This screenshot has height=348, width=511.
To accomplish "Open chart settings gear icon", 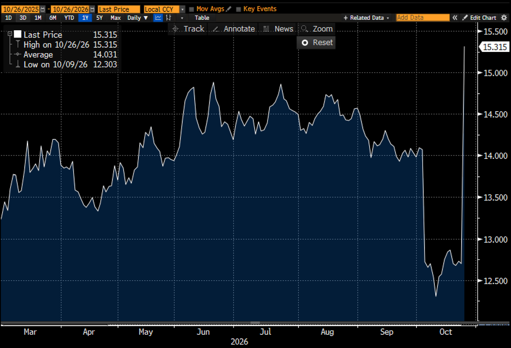I will pyautogui.click(x=504, y=18).
